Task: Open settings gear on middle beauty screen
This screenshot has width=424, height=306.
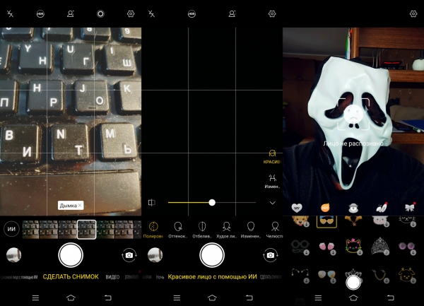Action: [272, 14]
